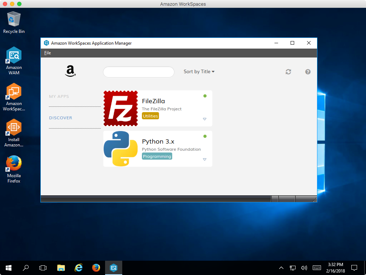Open help via the question mark icon

[308, 71]
